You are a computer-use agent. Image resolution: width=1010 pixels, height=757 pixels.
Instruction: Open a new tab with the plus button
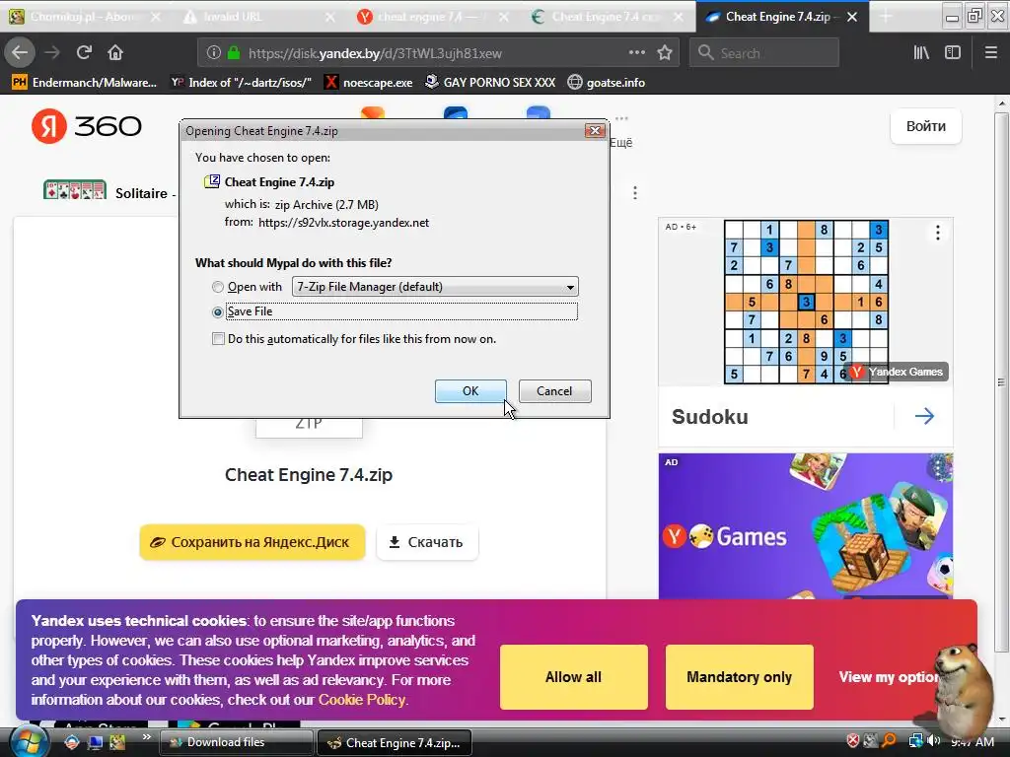pos(886,17)
